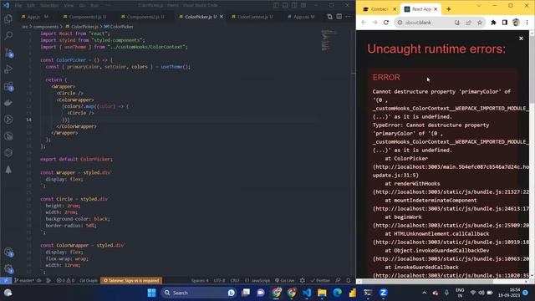
Task: Click the open changes icon beside the tabs
Action: pos(329,17)
